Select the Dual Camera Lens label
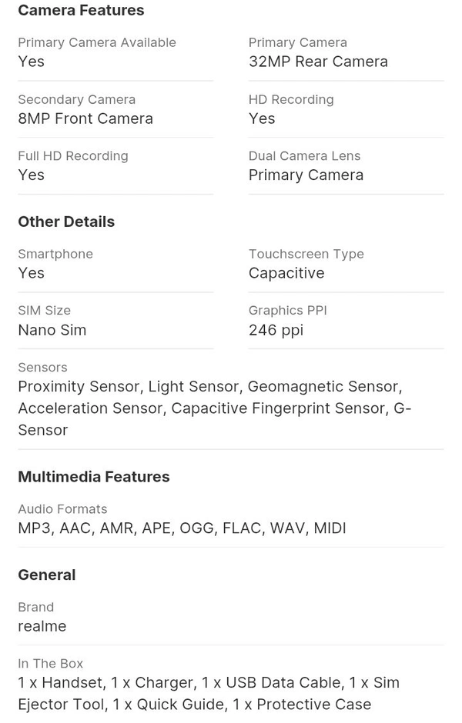Image resolution: width=462 pixels, height=723 pixels. (304, 156)
